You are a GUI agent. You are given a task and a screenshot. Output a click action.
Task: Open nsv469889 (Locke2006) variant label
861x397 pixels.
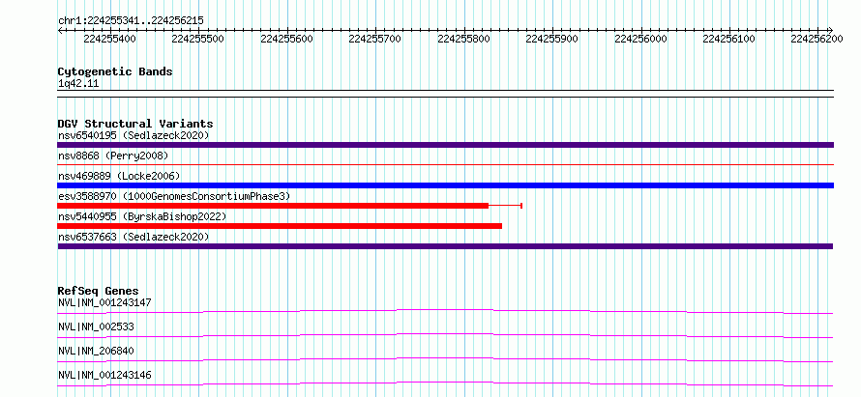click(119, 176)
